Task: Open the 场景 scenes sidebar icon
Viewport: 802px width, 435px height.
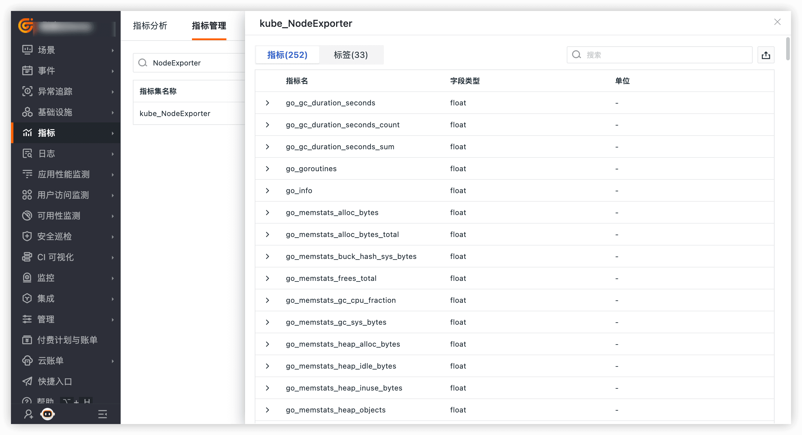Action: click(x=27, y=50)
